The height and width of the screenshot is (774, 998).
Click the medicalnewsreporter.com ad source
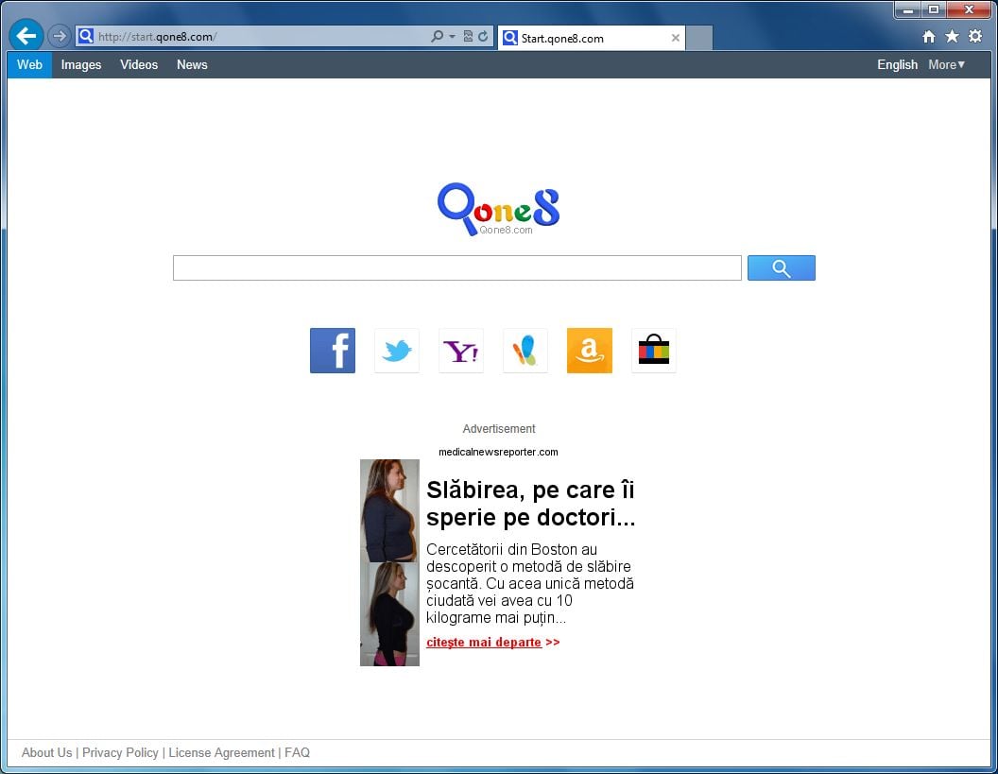pos(498,452)
